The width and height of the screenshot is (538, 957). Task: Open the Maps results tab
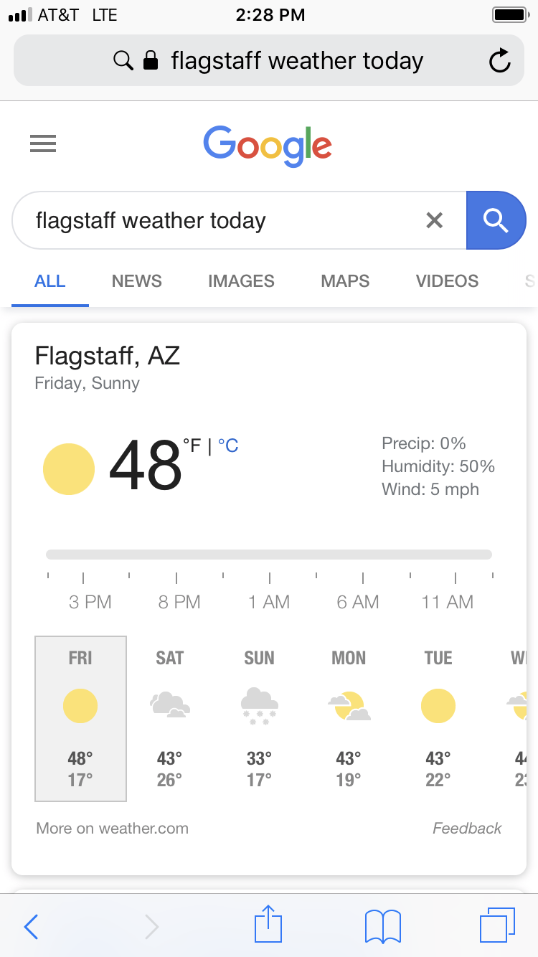345,281
